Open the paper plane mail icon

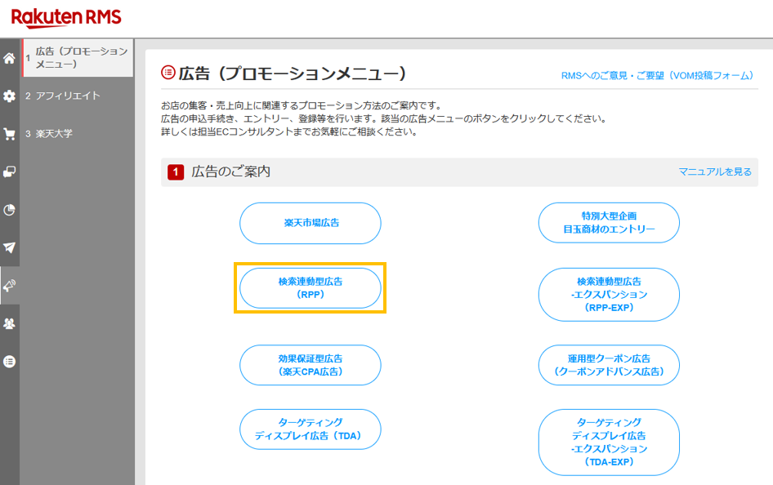pyautogui.click(x=9, y=247)
